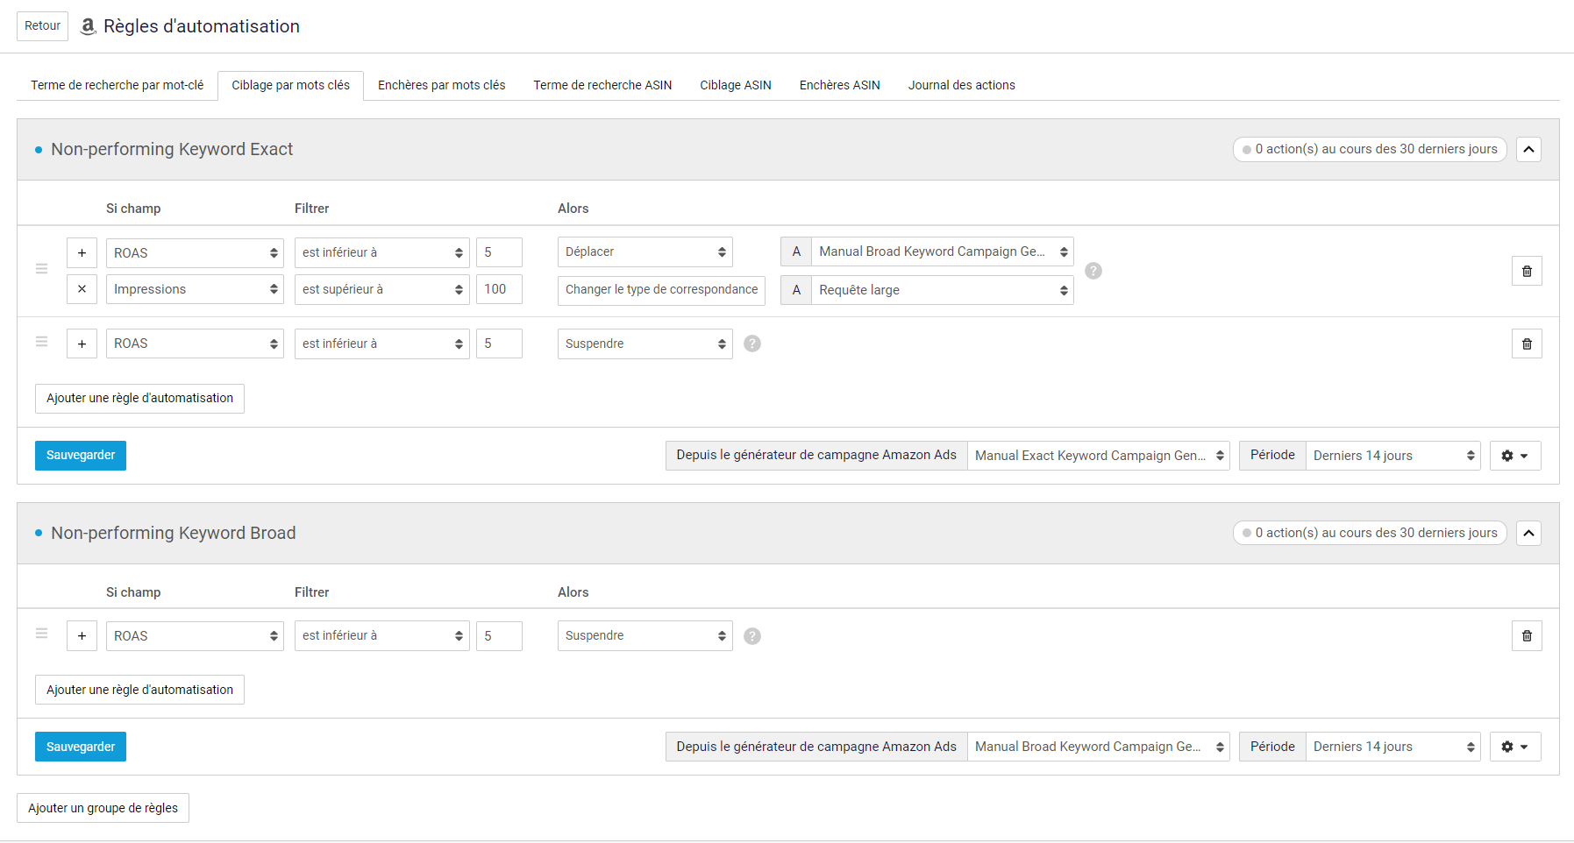Open the Déplacer action dropdown

click(x=645, y=252)
